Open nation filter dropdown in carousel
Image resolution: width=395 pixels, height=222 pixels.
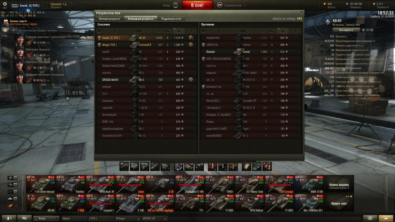[x=13, y=178]
